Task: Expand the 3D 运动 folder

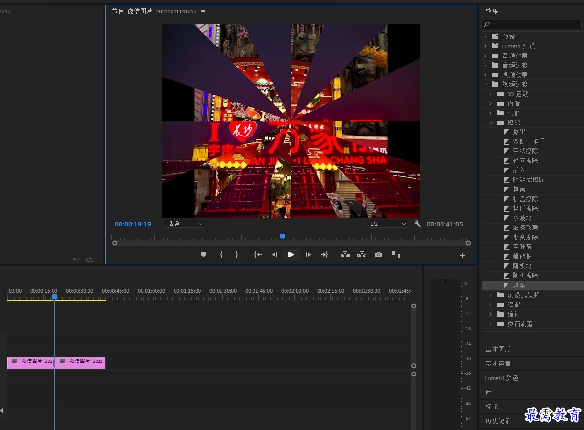Action: [x=491, y=94]
